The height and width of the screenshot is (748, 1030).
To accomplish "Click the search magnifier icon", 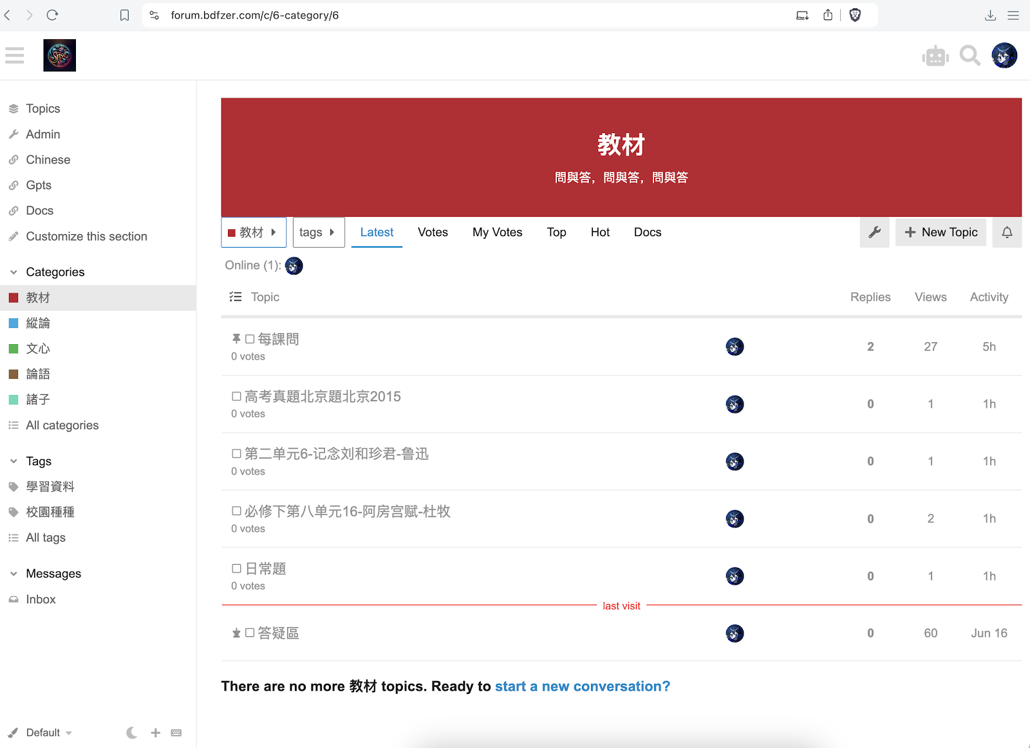I will click(969, 56).
